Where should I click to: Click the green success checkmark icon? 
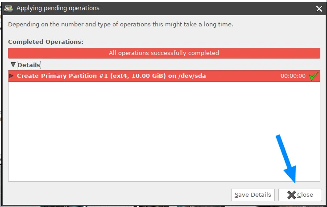pos(314,76)
